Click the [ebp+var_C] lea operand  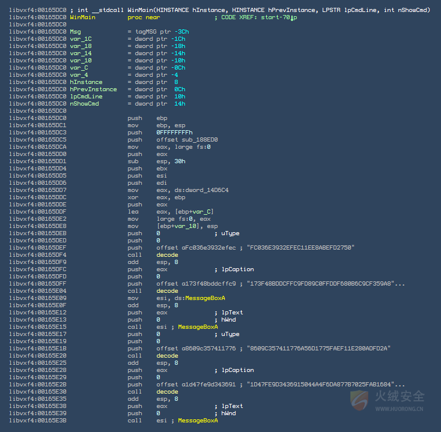point(194,212)
